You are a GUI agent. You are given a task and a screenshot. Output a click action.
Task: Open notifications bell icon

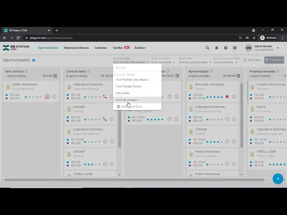click(x=217, y=48)
